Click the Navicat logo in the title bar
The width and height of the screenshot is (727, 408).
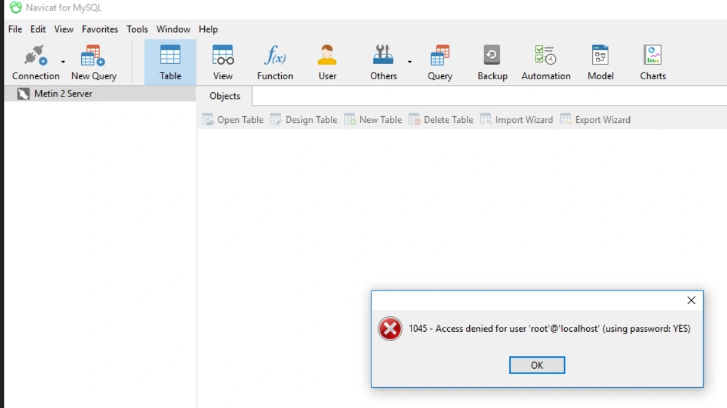click(16, 7)
